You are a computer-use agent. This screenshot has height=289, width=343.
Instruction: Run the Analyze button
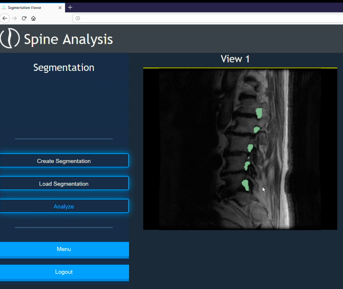pyautogui.click(x=64, y=206)
